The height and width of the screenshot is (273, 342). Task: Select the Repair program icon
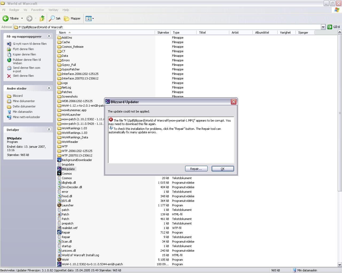59,232
